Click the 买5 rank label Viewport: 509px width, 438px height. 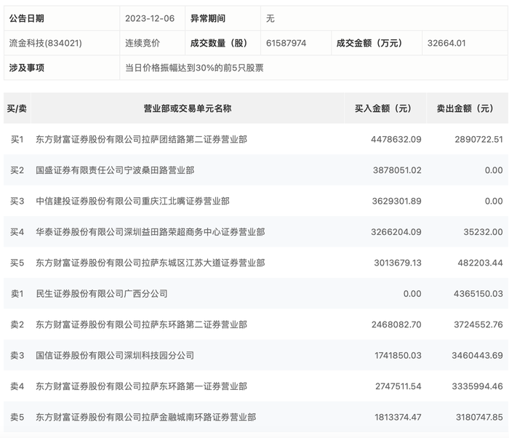point(17,263)
